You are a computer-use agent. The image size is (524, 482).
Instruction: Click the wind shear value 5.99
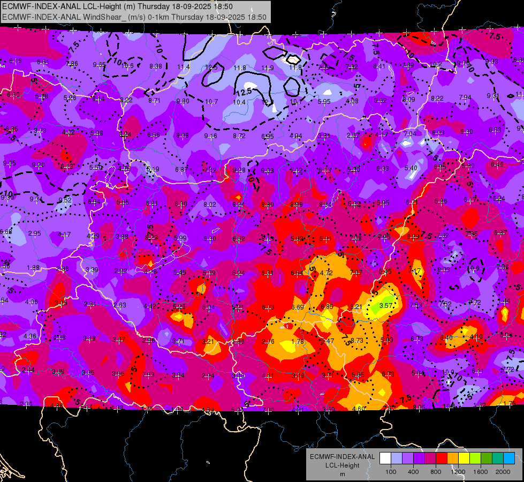click(x=180, y=238)
